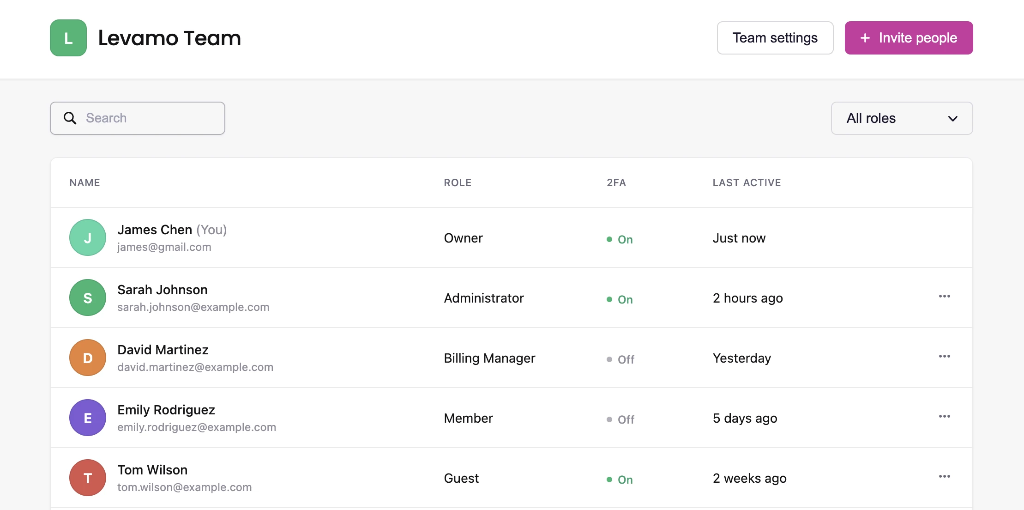Click the 2FA column header
This screenshot has width=1024, height=510.
coord(616,183)
